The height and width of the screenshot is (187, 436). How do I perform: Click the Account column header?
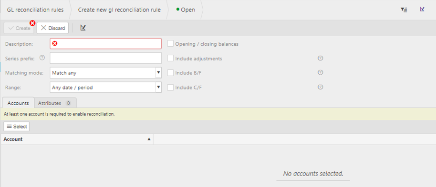(x=77, y=139)
